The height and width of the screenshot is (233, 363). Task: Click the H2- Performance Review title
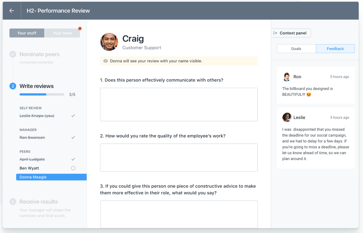coord(58,11)
